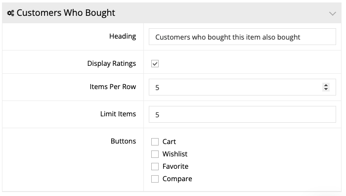Enable the Wishlist button checkbox
This screenshot has height=196, width=346.
tap(155, 154)
